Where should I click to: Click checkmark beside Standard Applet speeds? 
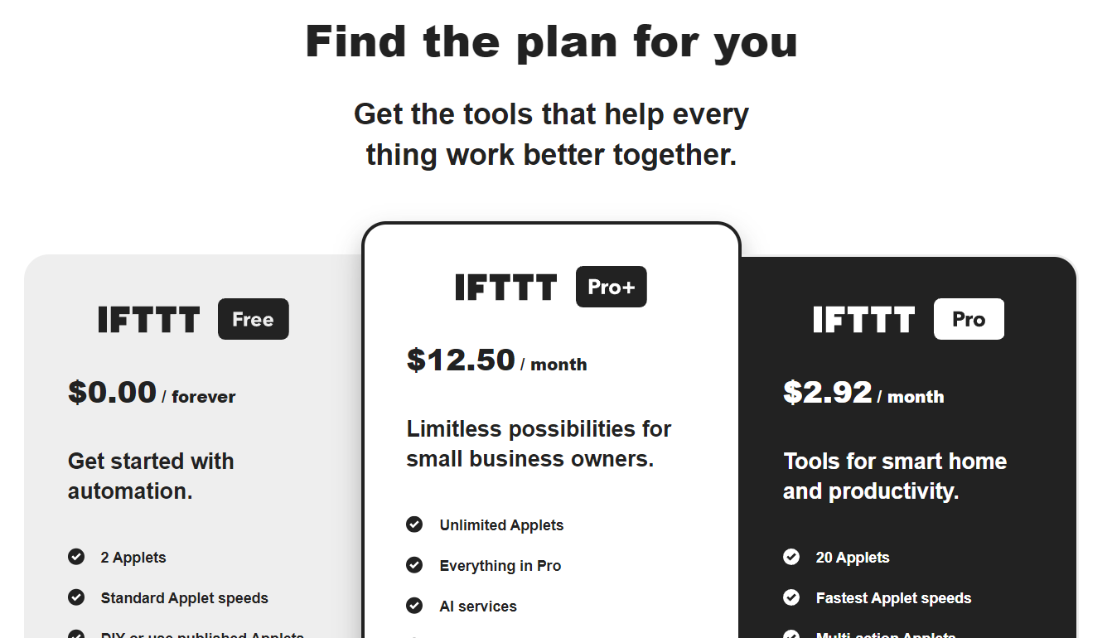[x=76, y=597]
